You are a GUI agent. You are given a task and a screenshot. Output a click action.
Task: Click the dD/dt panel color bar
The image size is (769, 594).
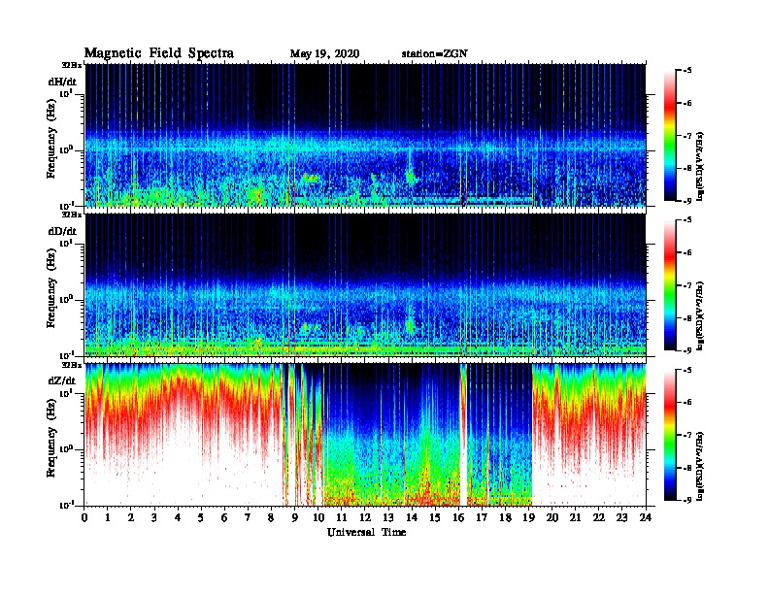tap(670, 284)
